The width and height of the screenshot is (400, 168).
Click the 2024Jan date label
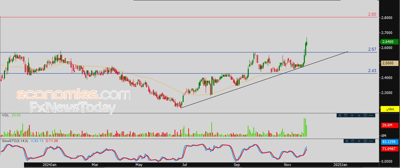[49, 165]
